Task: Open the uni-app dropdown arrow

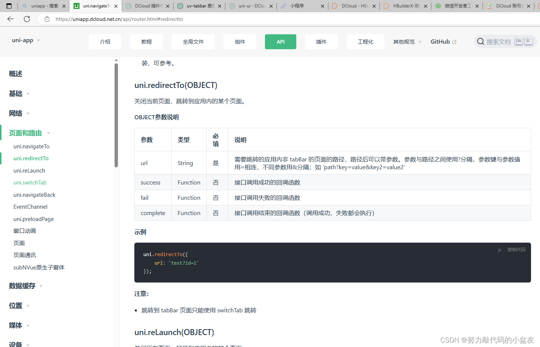Action: [x=38, y=41]
